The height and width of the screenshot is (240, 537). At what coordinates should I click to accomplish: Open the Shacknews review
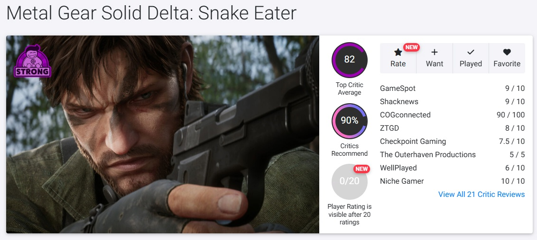pos(399,102)
